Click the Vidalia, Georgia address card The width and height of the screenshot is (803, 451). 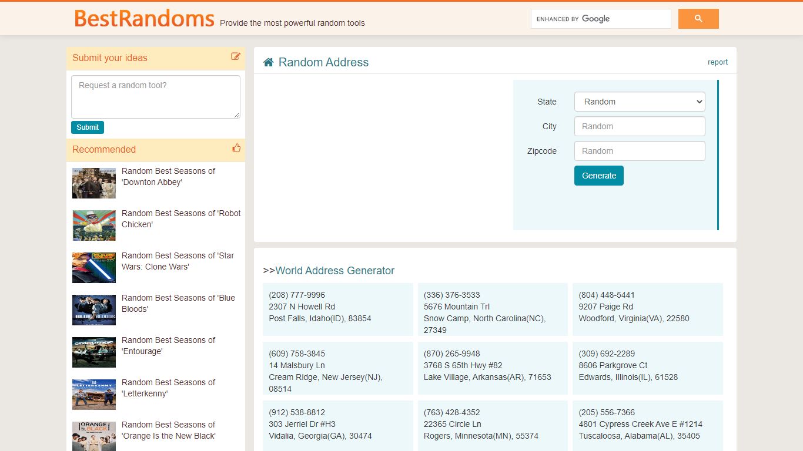pyautogui.click(x=338, y=426)
